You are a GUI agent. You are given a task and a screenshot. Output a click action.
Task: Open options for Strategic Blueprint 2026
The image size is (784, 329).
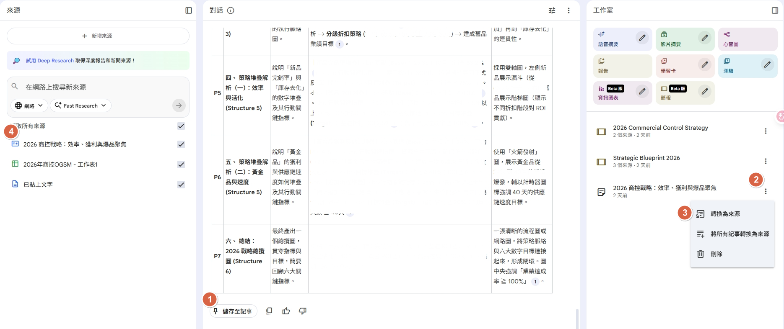pos(766,161)
